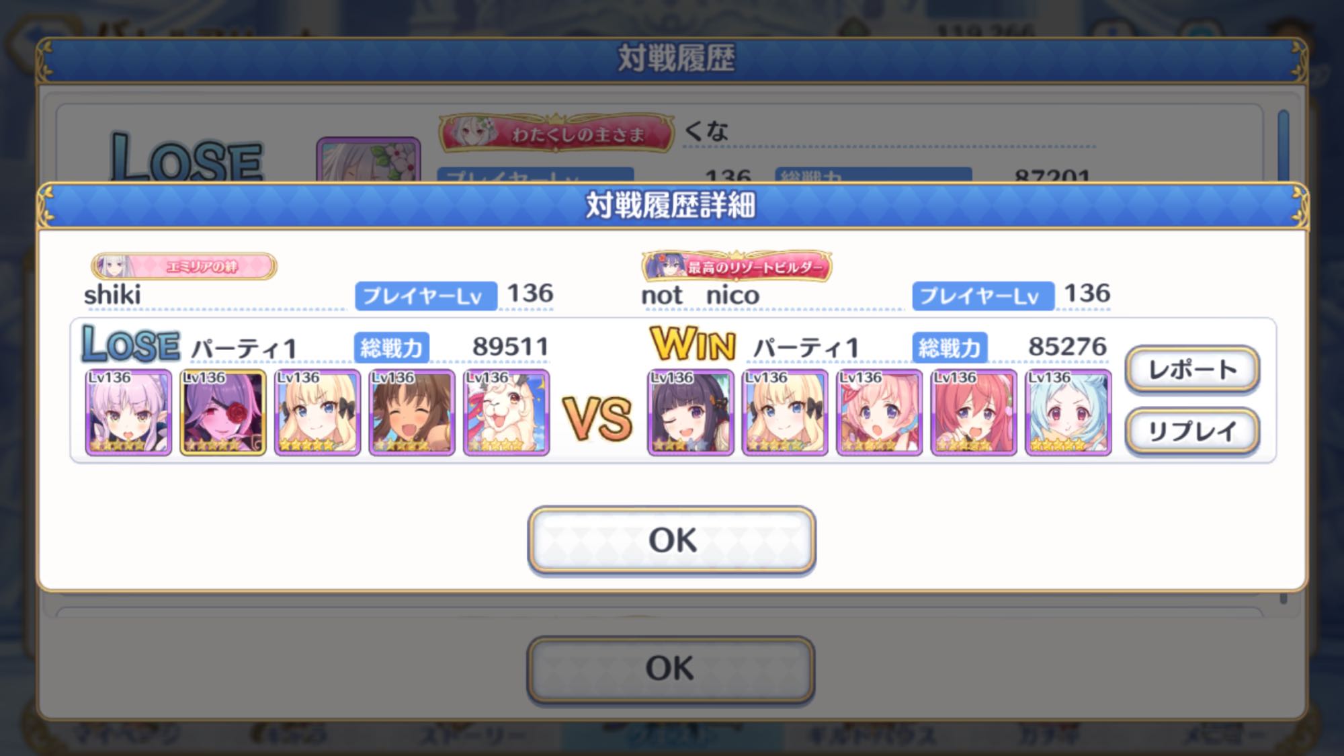Click the 最高のリゾートビルダー title badge
The height and width of the screenshot is (756, 1344).
click(737, 266)
